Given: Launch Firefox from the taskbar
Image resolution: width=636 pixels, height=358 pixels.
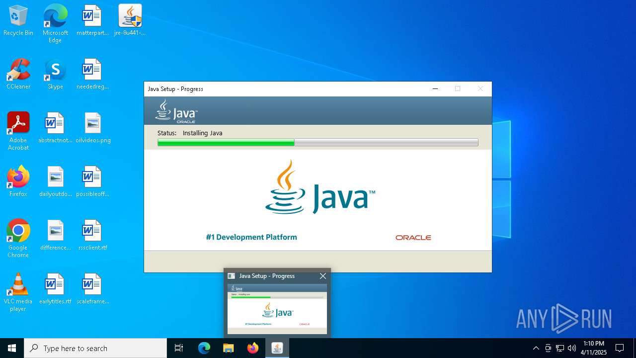Looking at the screenshot, I should (253, 348).
